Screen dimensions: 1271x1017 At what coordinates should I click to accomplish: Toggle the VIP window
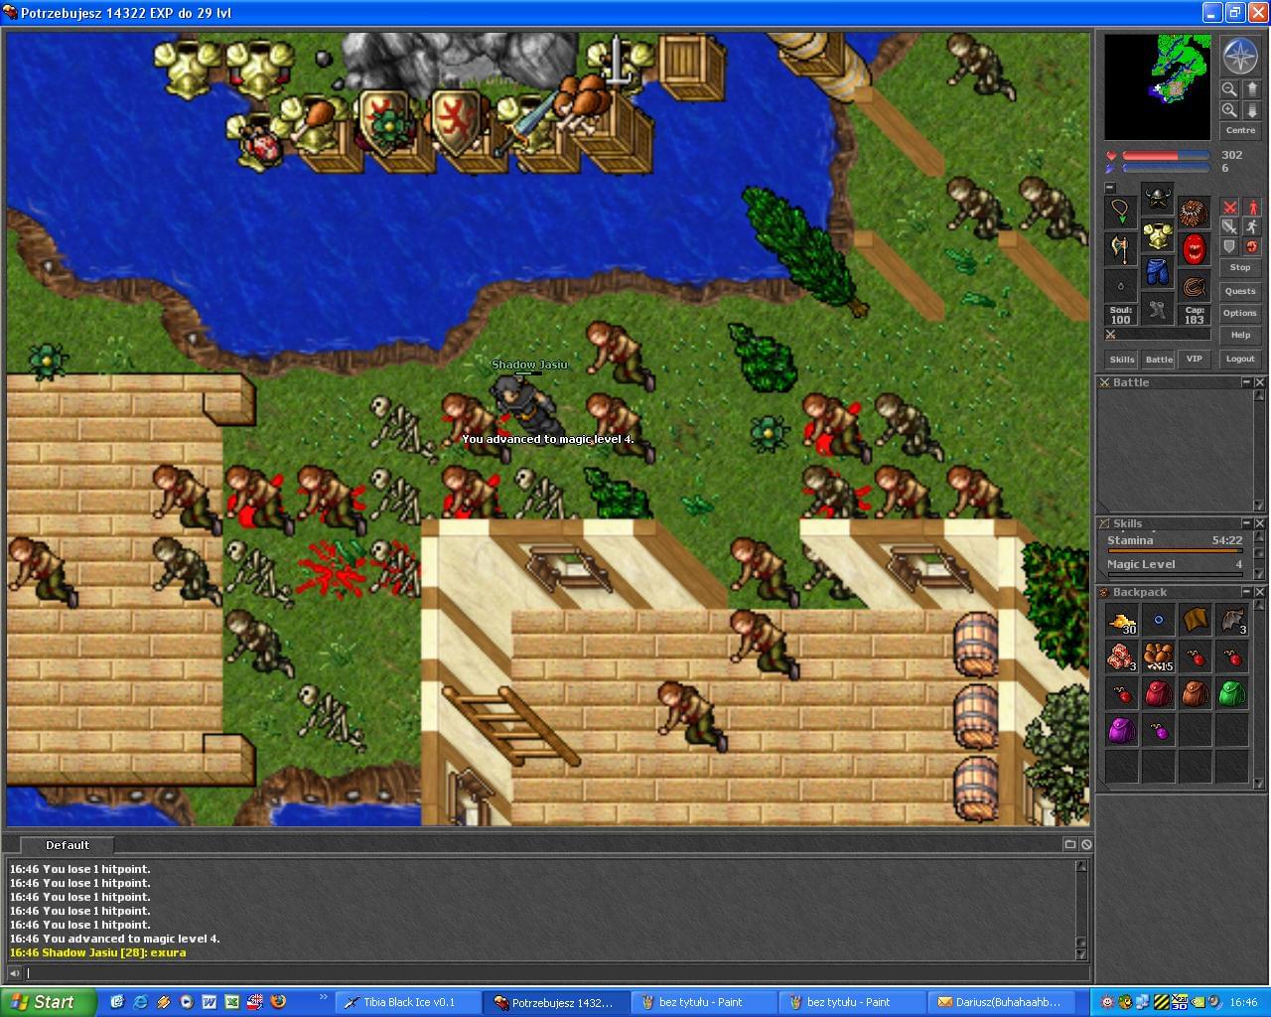[1195, 360]
